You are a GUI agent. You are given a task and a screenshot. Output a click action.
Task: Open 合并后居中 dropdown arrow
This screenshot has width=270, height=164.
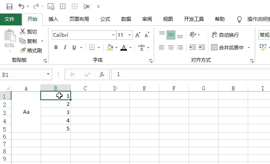tap(249, 47)
